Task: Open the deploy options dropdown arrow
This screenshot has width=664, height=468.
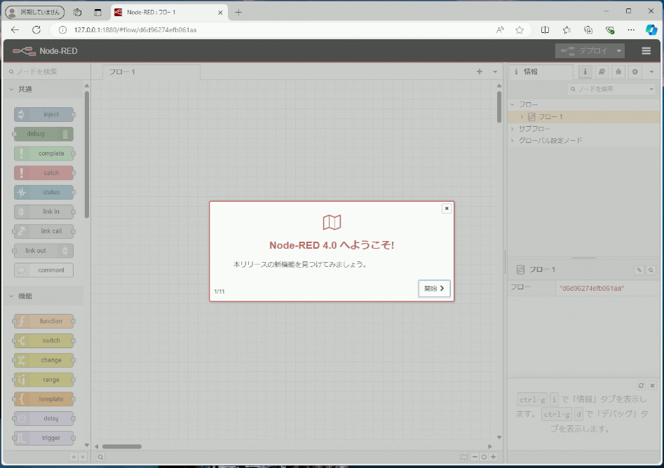Action: coord(618,50)
